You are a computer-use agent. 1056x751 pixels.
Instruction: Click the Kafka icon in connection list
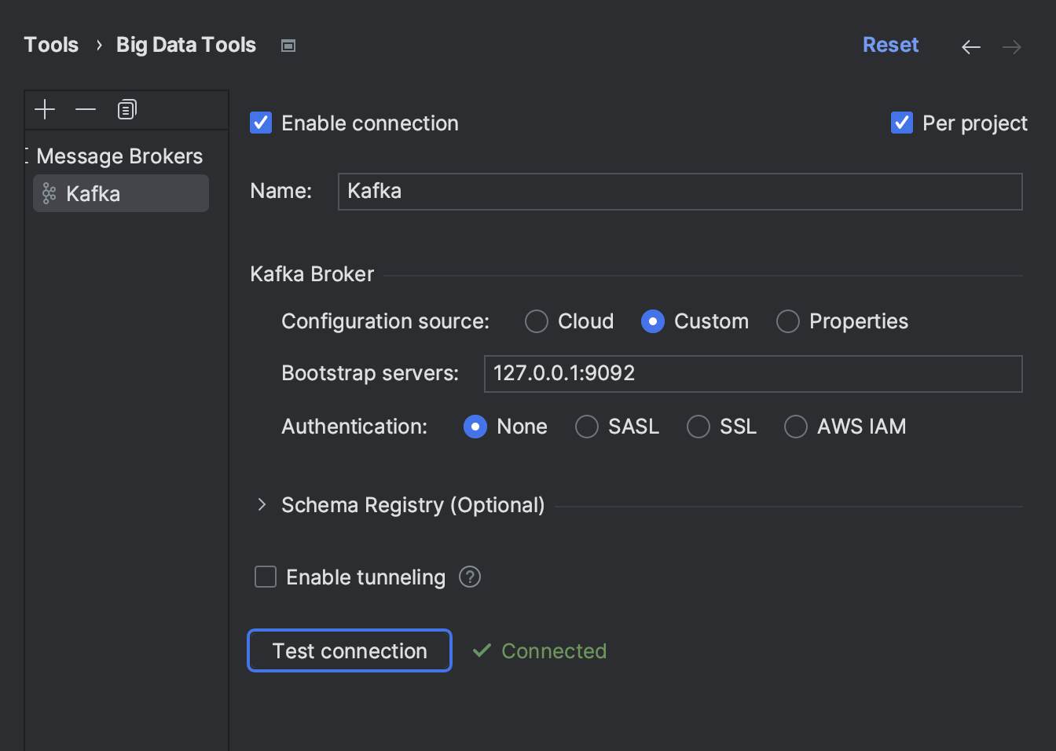point(49,193)
